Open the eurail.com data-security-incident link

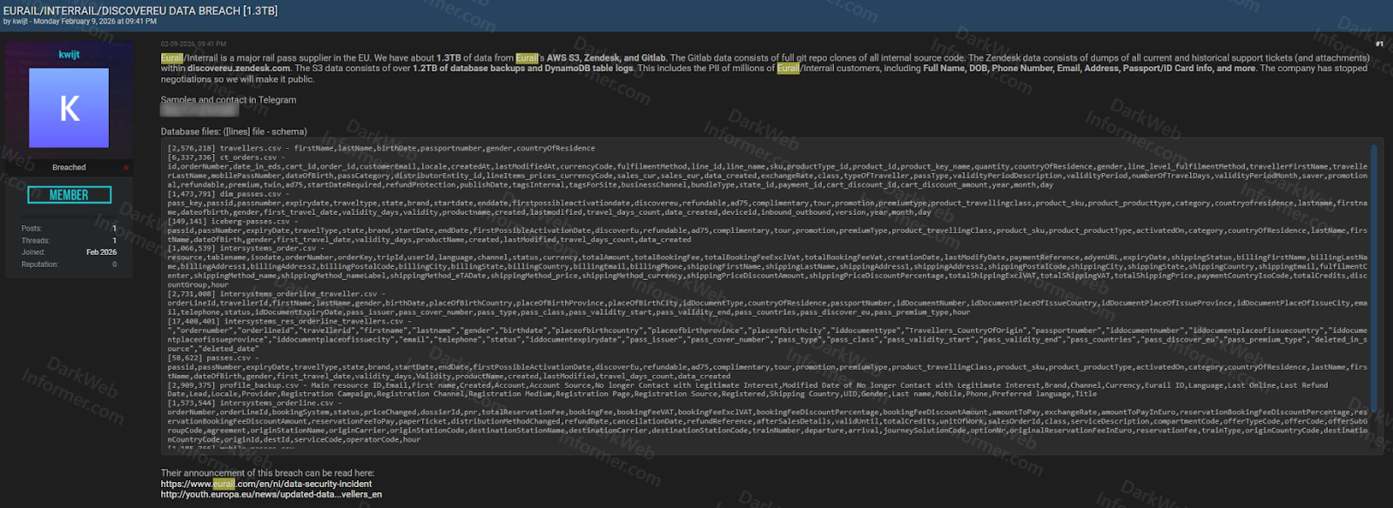point(266,484)
